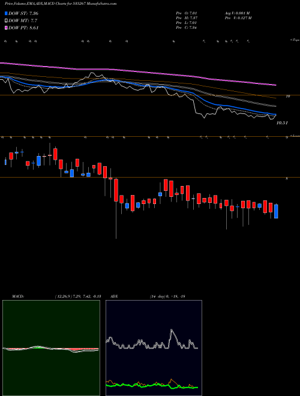Image resolution: width=300 pixels, height=396 pixels.
Task: Open the green MACD indicator chart
Action: (x=51, y=348)
